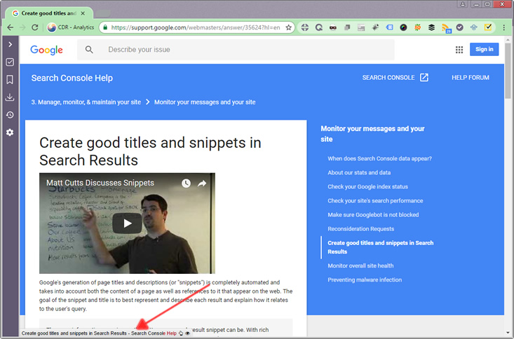Screen dimensions: 514x339
Task: Click the masked face extension icon
Action: [x=332, y=27]
